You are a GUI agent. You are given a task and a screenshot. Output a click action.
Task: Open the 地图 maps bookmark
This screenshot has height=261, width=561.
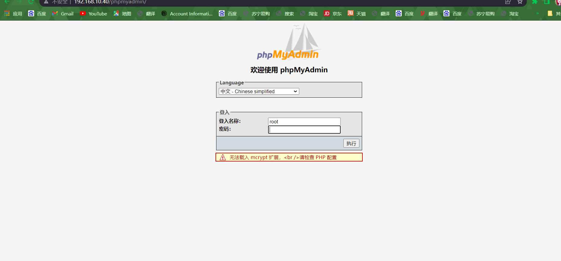coord(122,14)
